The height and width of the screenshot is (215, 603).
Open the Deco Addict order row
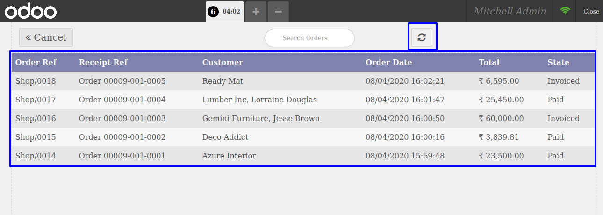point(303,137)
